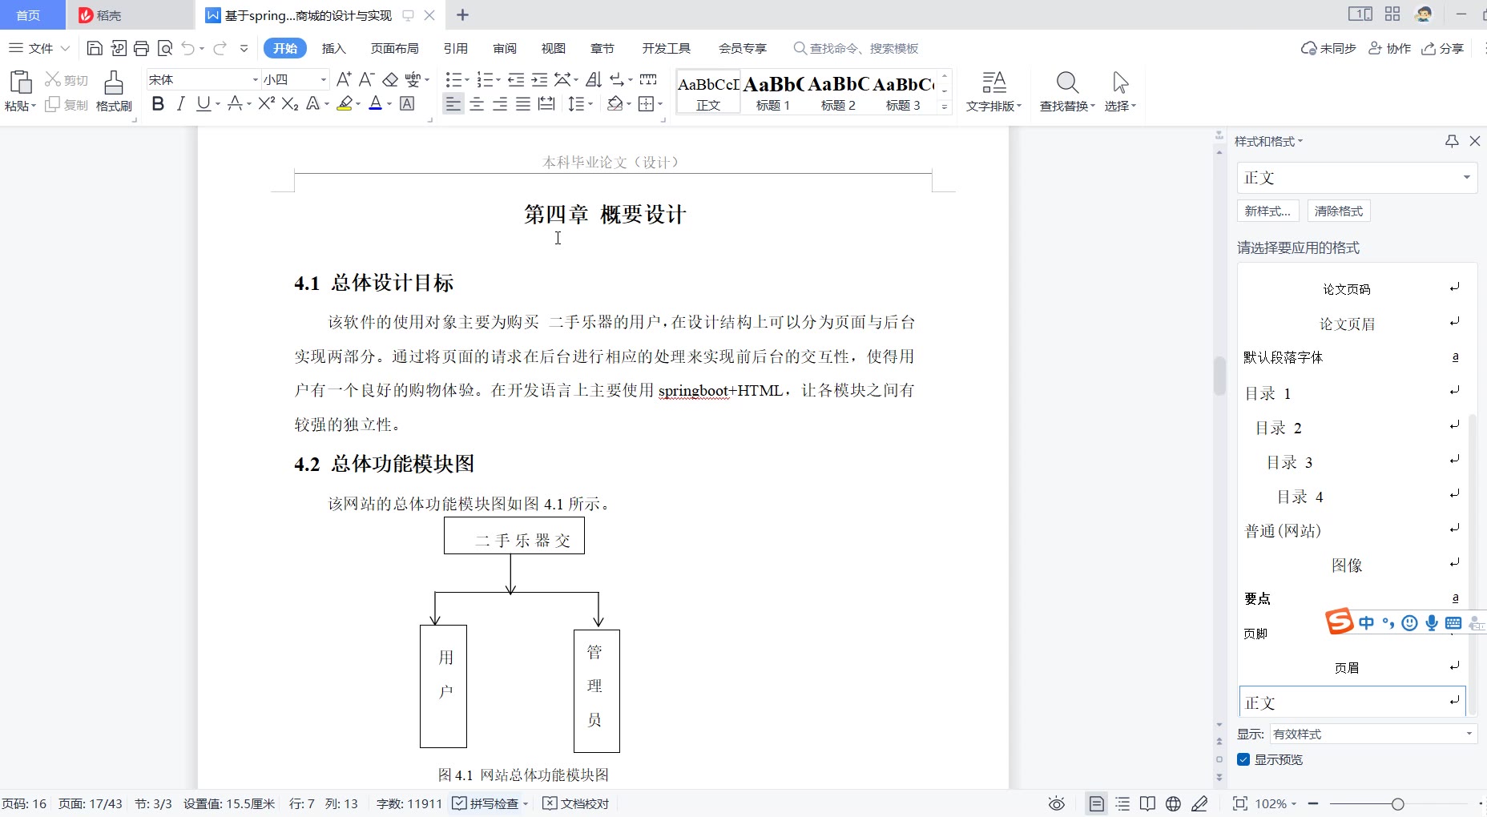Switch to the 页面布局 tab
The height and width of the screenshot is (817, 1487).
[395, 48]
